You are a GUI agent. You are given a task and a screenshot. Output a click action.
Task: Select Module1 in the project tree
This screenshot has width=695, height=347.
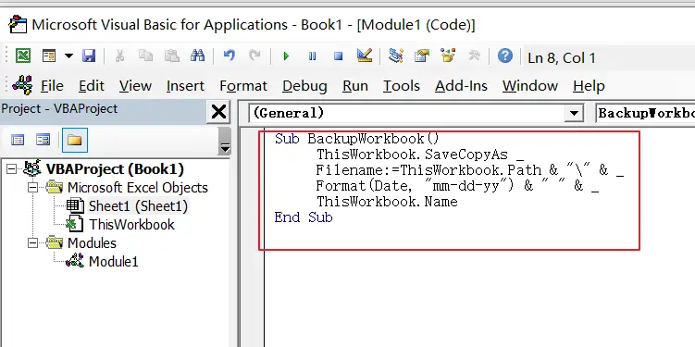(x=114, y=262)
